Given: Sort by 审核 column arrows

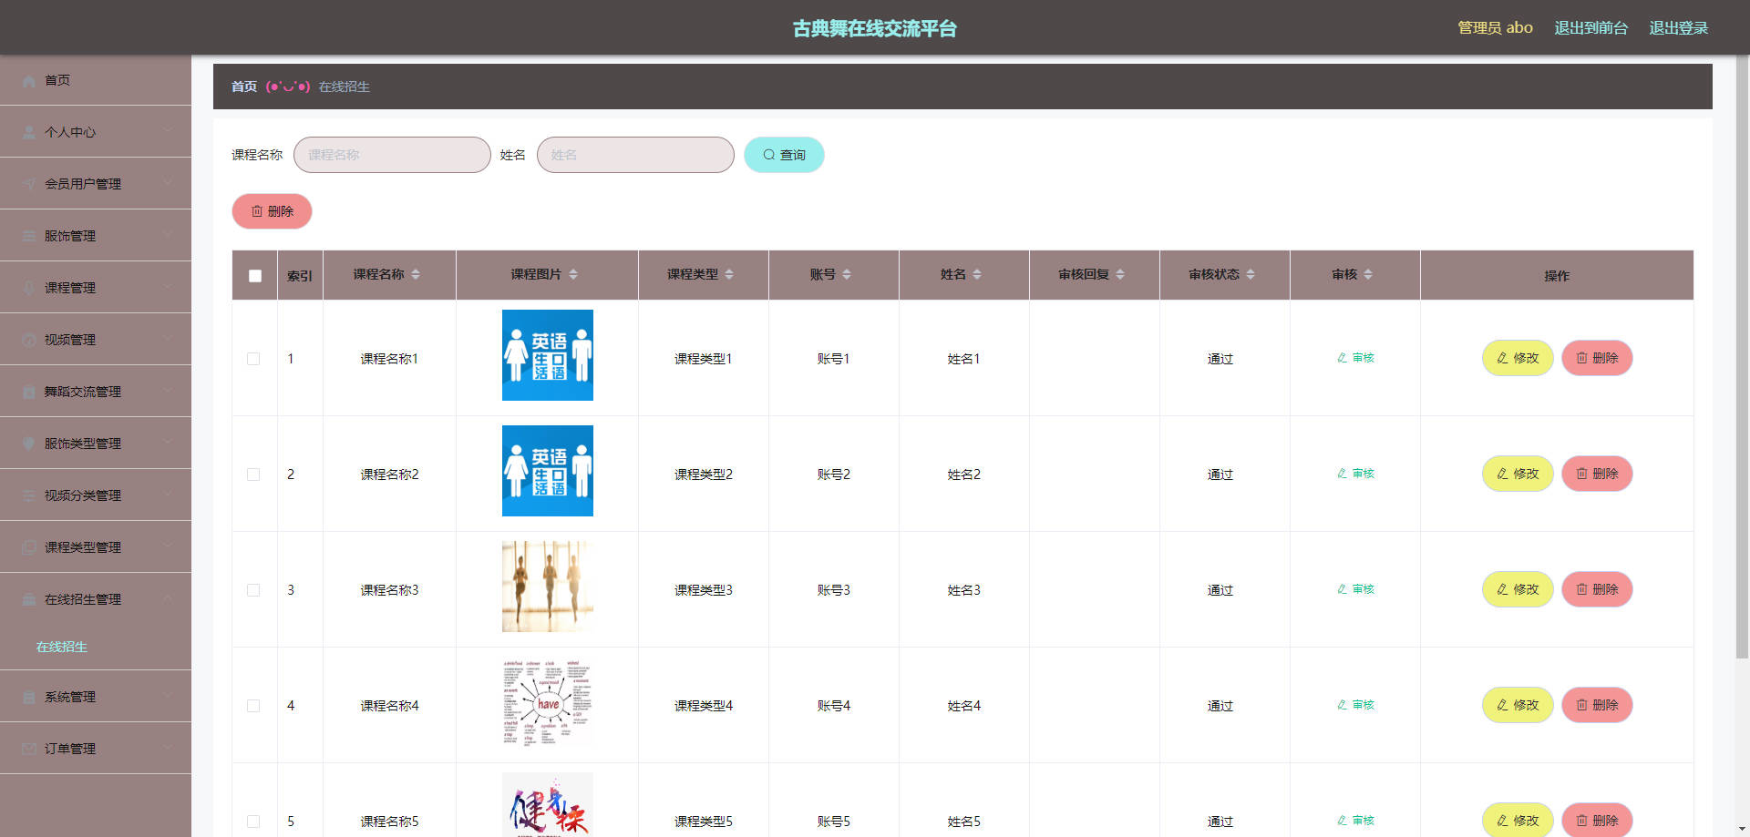Looking at the screenshot, I should pos(1368,274).
